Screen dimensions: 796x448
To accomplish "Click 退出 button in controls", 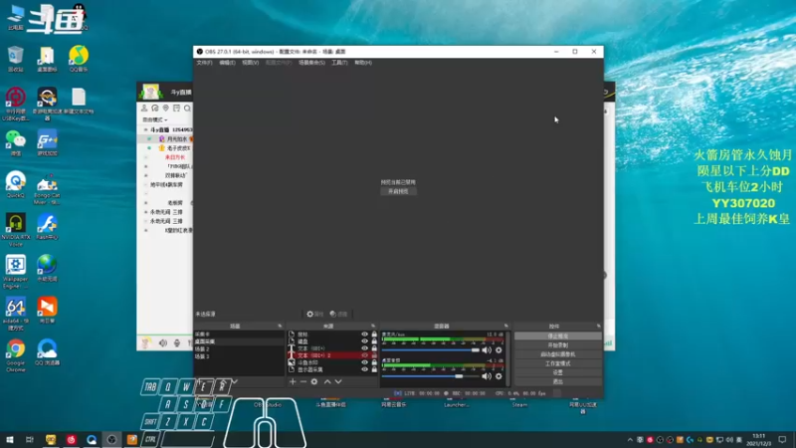I will coord(558,381).
